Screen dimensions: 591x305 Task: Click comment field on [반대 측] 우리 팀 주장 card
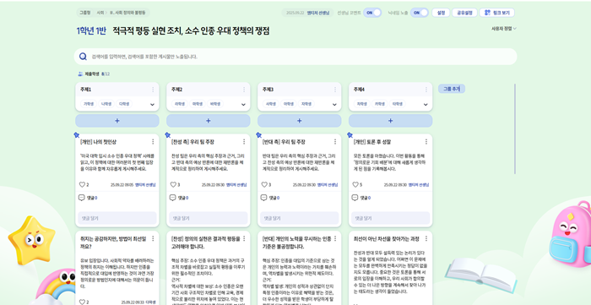(x=299, y=218)
